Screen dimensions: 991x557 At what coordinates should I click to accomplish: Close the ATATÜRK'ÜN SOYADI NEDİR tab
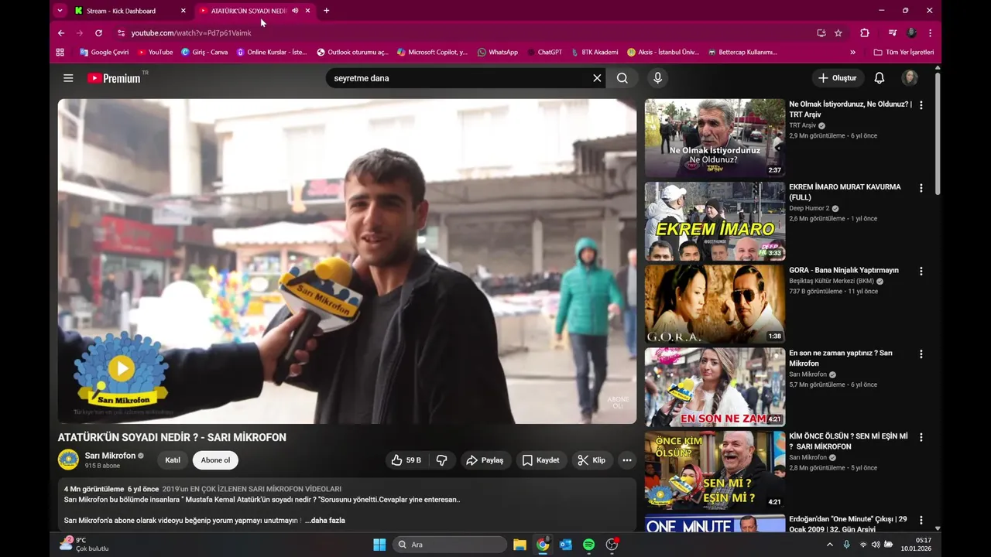307,11
